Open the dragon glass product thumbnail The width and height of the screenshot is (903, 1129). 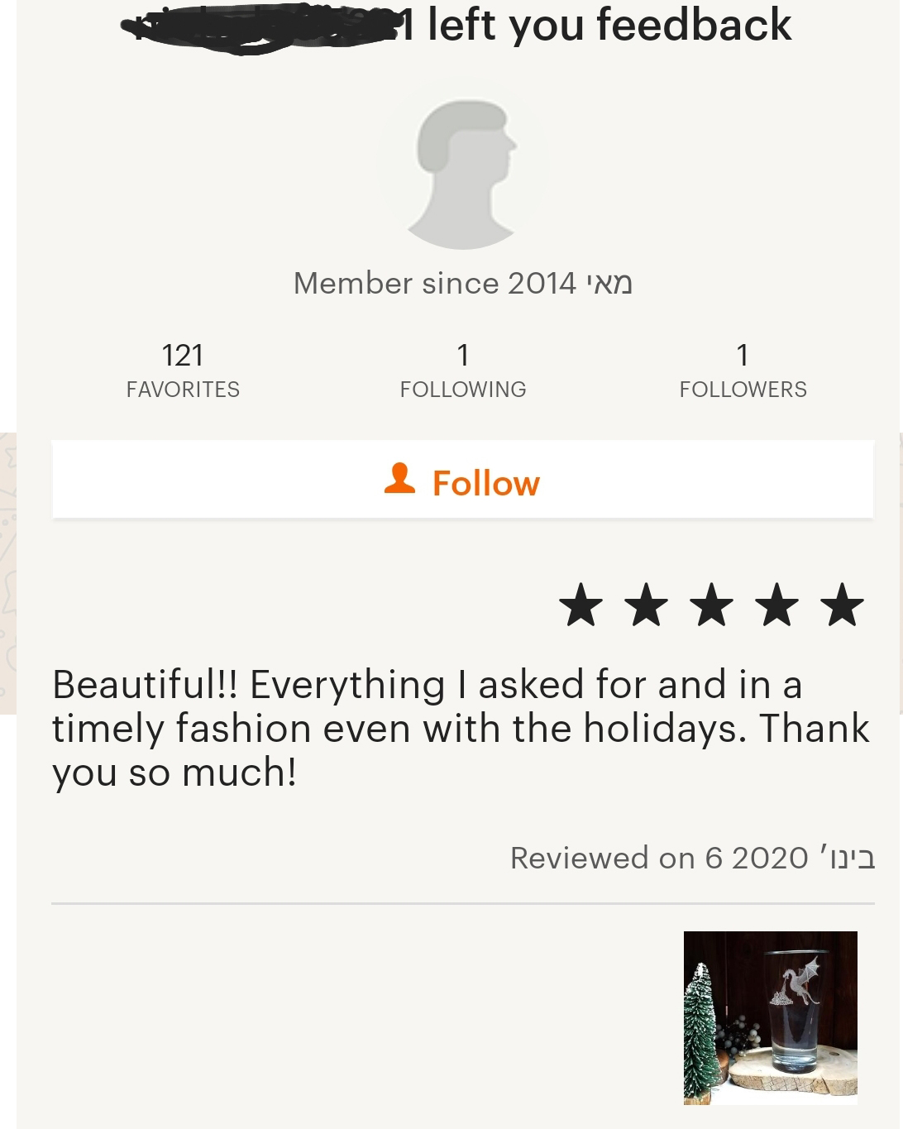771,1018
